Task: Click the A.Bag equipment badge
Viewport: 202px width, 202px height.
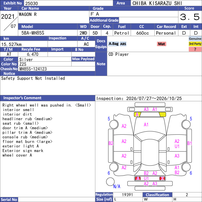Action: [x=113, y=44]
